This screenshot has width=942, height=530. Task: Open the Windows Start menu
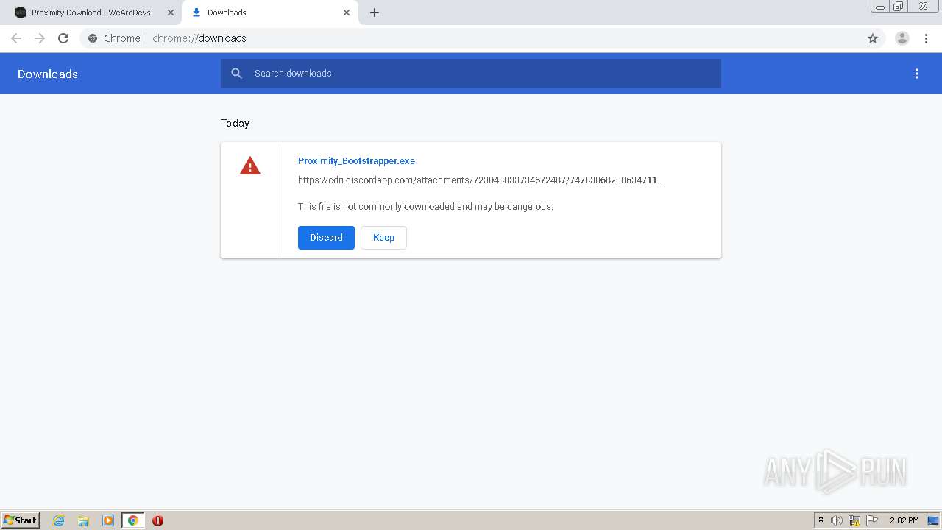[21, 520]
